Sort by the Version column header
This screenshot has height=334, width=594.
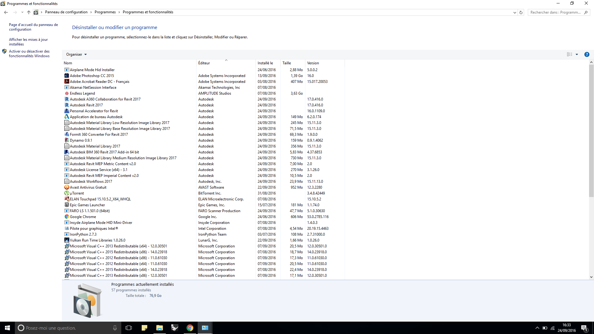click(325, 63)
